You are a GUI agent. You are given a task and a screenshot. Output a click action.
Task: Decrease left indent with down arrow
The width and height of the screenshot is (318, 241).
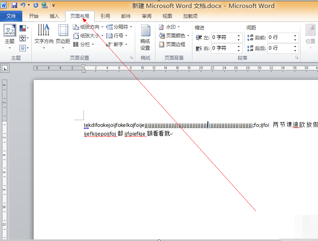tap(239, 40)
